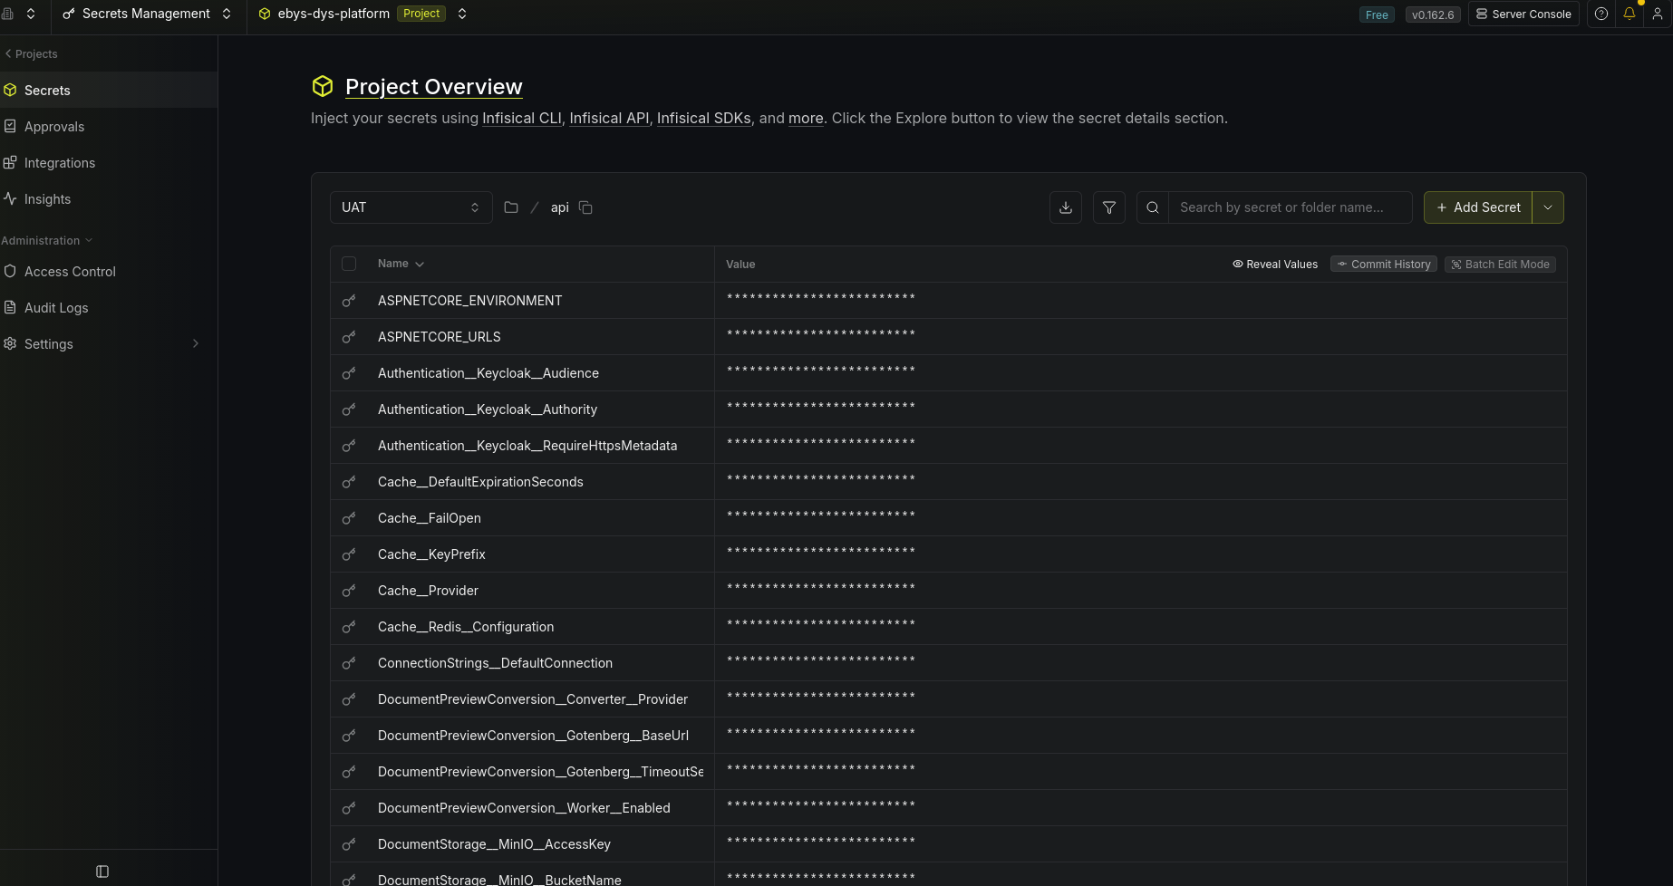Open the 'more' link
Viewport: 1673px width, 886px height.
pos(806,118)
